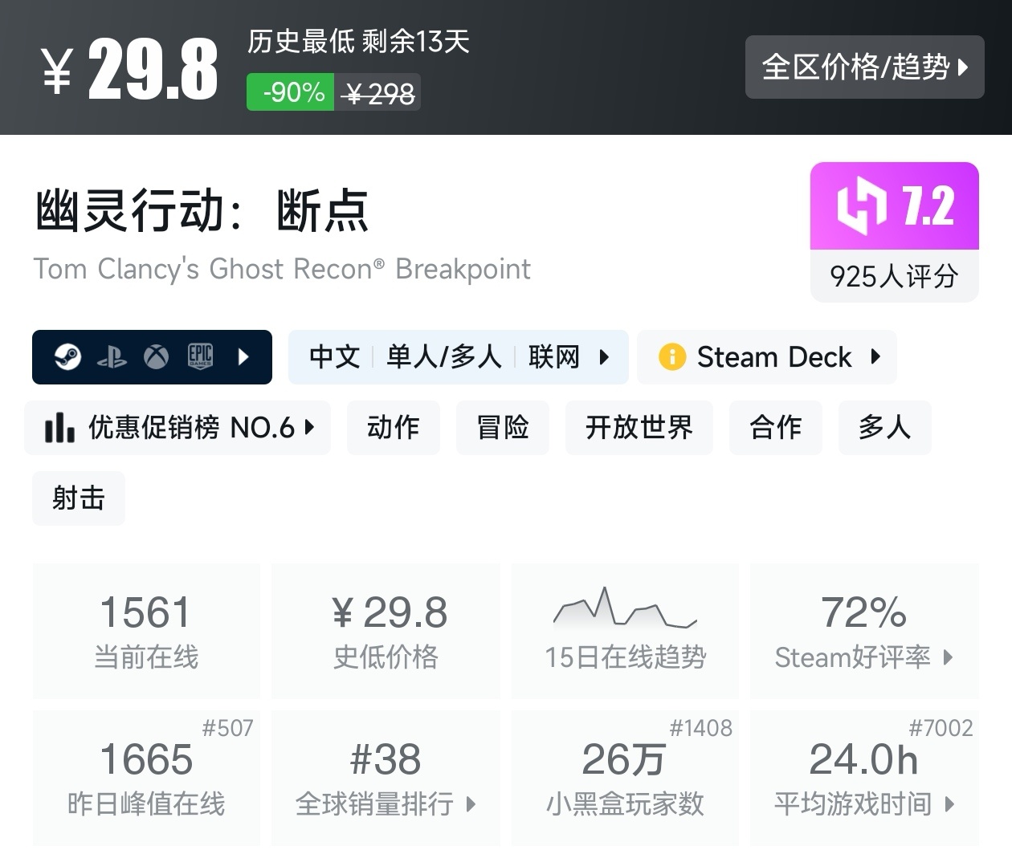Click the Steam Deck info icon
1012x854 pixels.
tap(671, 356)
